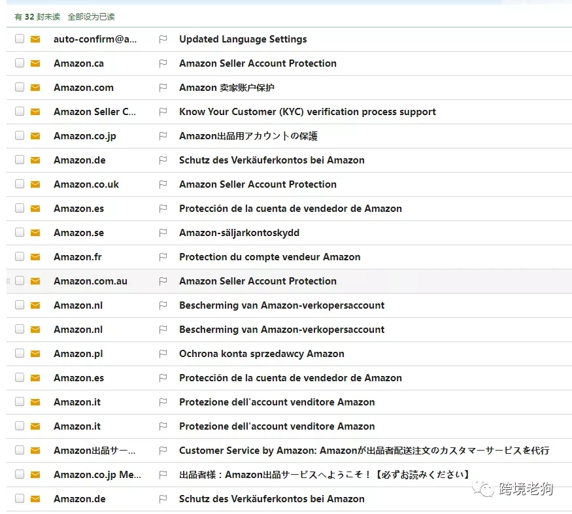Click sender Amazon Seller C...
The height and width of the screenshot is (514, 572).
(x=95, y=112)
